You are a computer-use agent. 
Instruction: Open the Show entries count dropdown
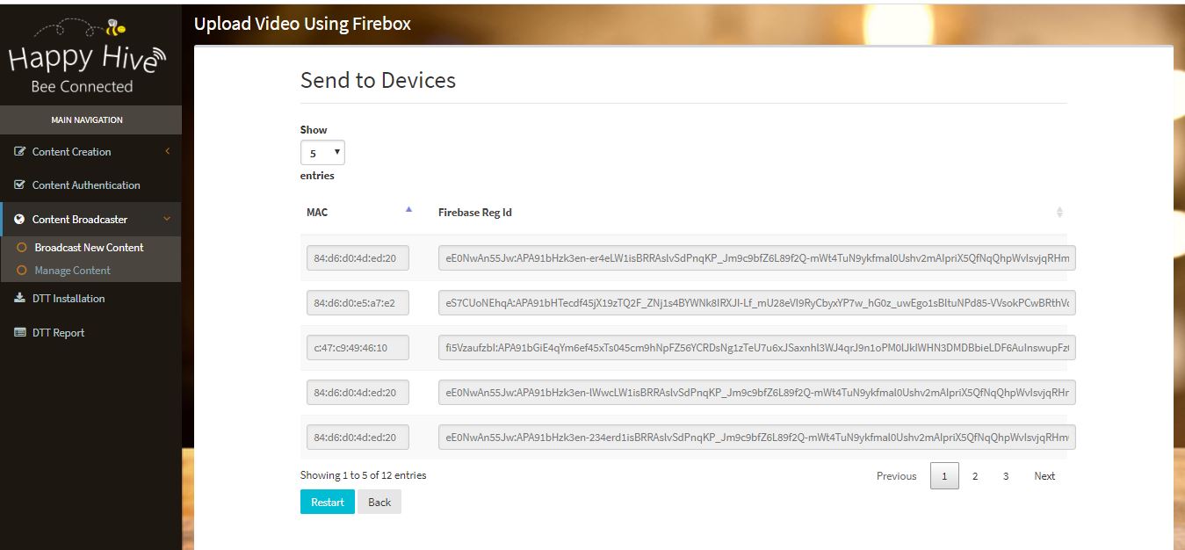(322, 153)
